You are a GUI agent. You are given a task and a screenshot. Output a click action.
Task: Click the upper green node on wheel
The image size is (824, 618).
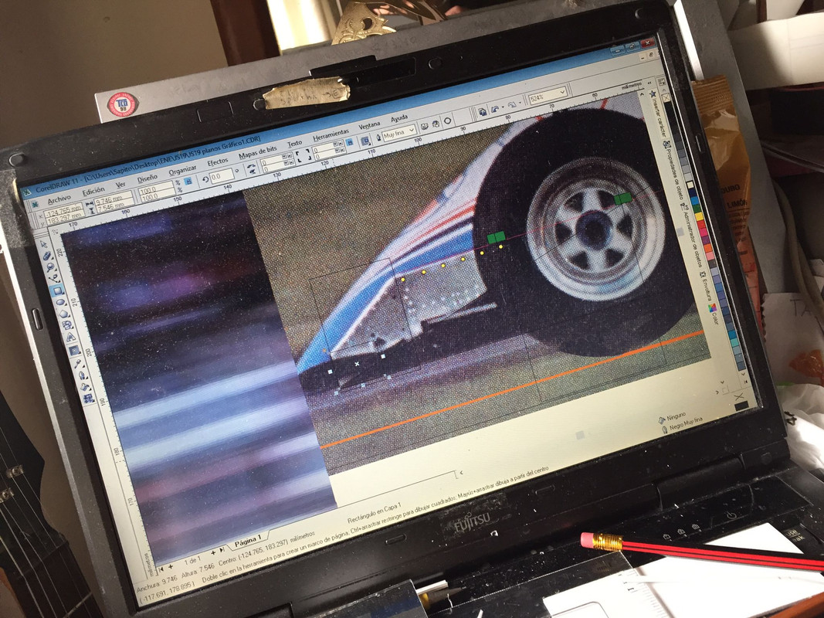[622, 198]
